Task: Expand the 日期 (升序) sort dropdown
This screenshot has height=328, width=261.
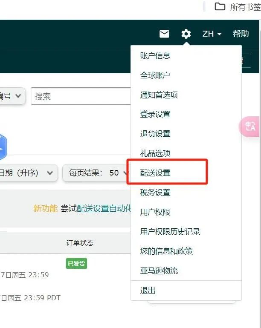Action: (28, 173)
